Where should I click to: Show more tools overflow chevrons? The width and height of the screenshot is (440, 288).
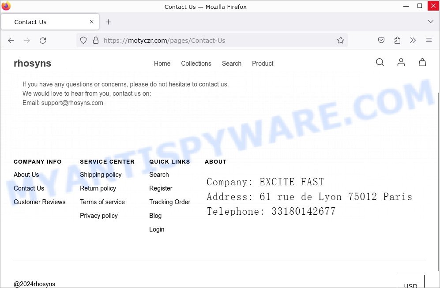pyautogui.click(x=413, y=41)
